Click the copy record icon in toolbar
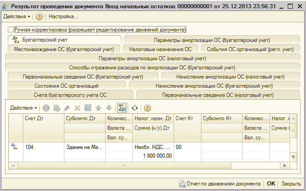This screenshot has width=306, height=191. [57, 108]
